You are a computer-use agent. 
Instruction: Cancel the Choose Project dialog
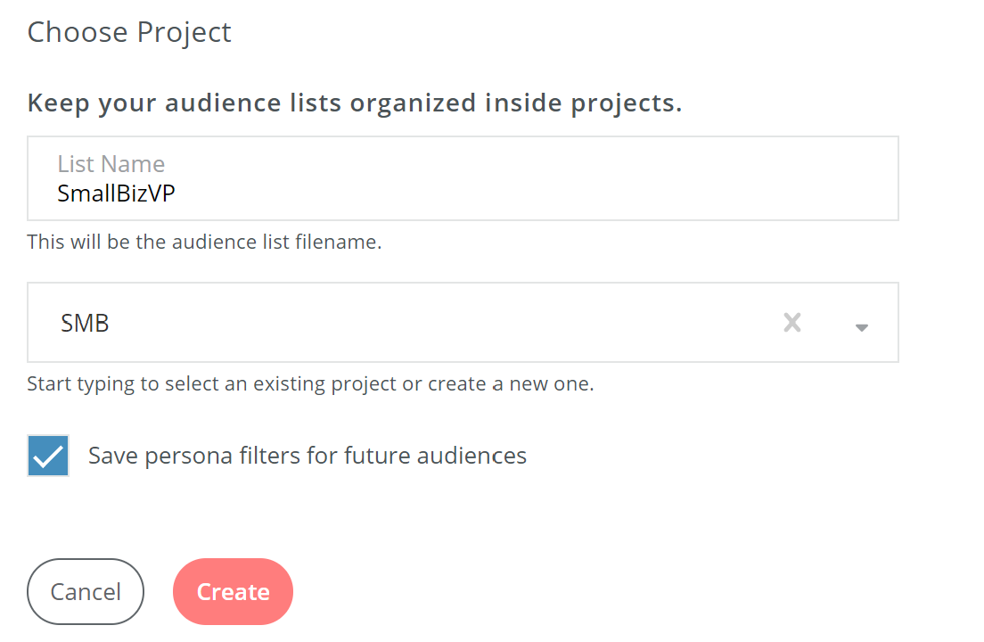pos(86,592)
